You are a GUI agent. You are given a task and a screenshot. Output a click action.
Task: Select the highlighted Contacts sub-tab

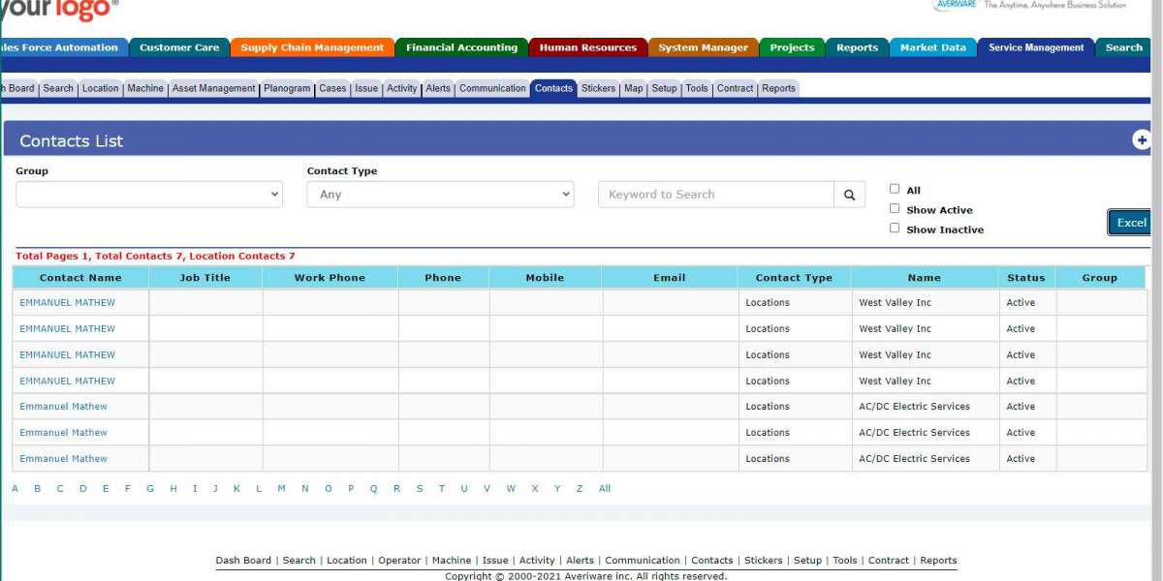point(553,88)
